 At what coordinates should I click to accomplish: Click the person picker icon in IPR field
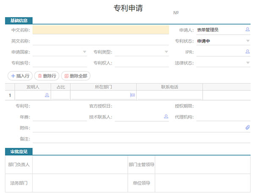(247, 52)
